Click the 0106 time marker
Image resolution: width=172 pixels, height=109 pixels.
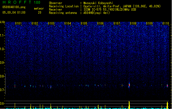[100, 23]
